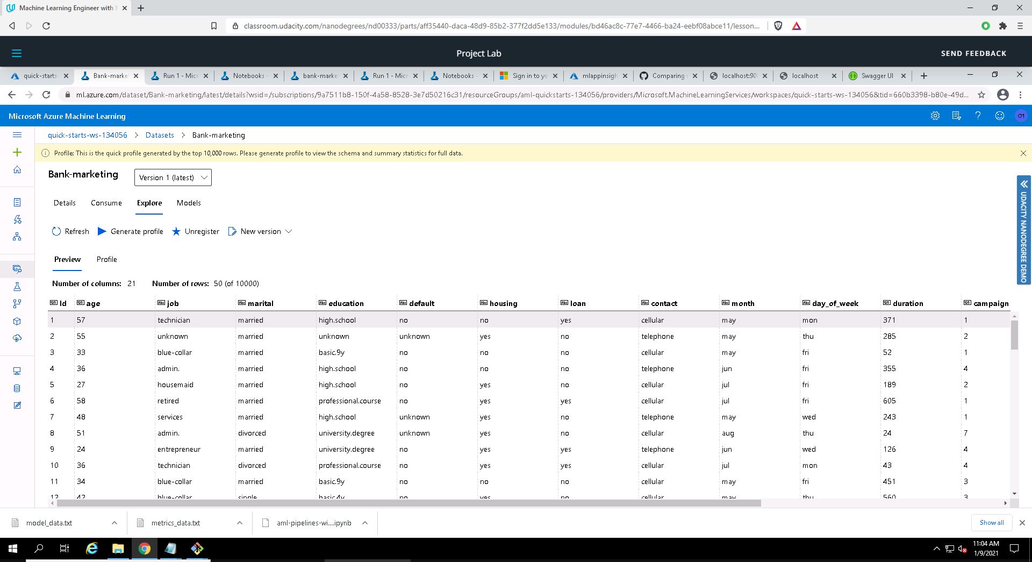Expand the New version dropdown

289,231
